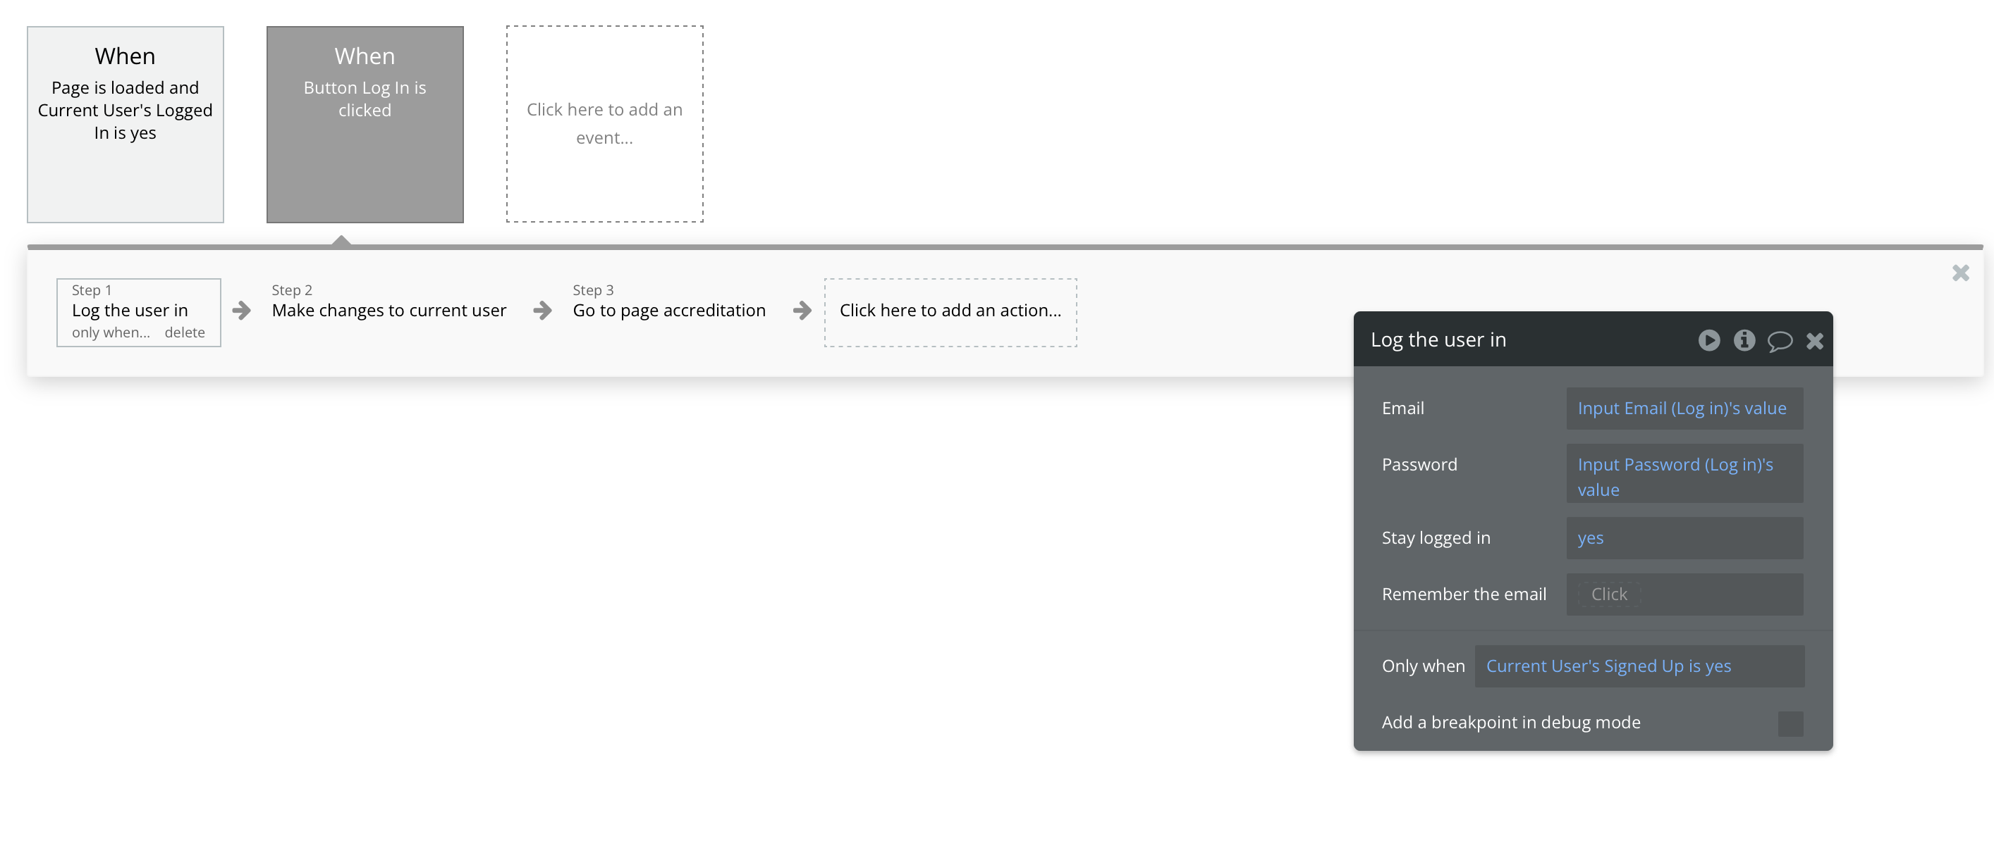Close the Log the user in panel
The width and height of the screenshot is (1994, 841).
pyautogui.click(x=1814, y=341)
